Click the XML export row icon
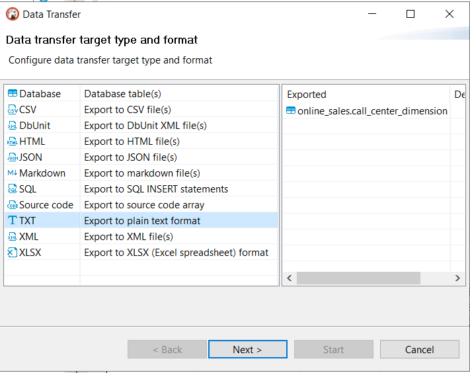Viewport: 470px width, 373px height. click(x=13, y=237)
